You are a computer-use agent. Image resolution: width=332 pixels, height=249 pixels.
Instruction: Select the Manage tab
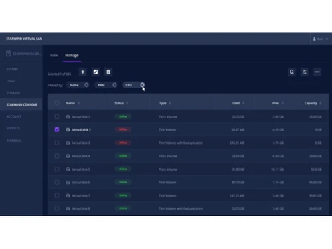(72, 55)
